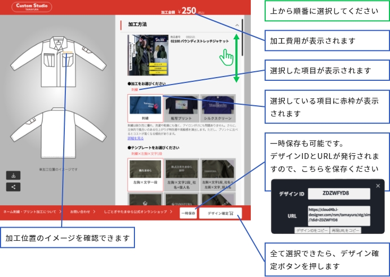Open しごとぎやたまゆら公式オンラインショップ link
The height and width of the screenshot is (277, 390).
pos(138,212)
